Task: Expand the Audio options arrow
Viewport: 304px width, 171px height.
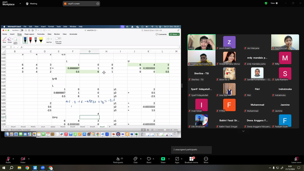Action: [x=13, y=159]
